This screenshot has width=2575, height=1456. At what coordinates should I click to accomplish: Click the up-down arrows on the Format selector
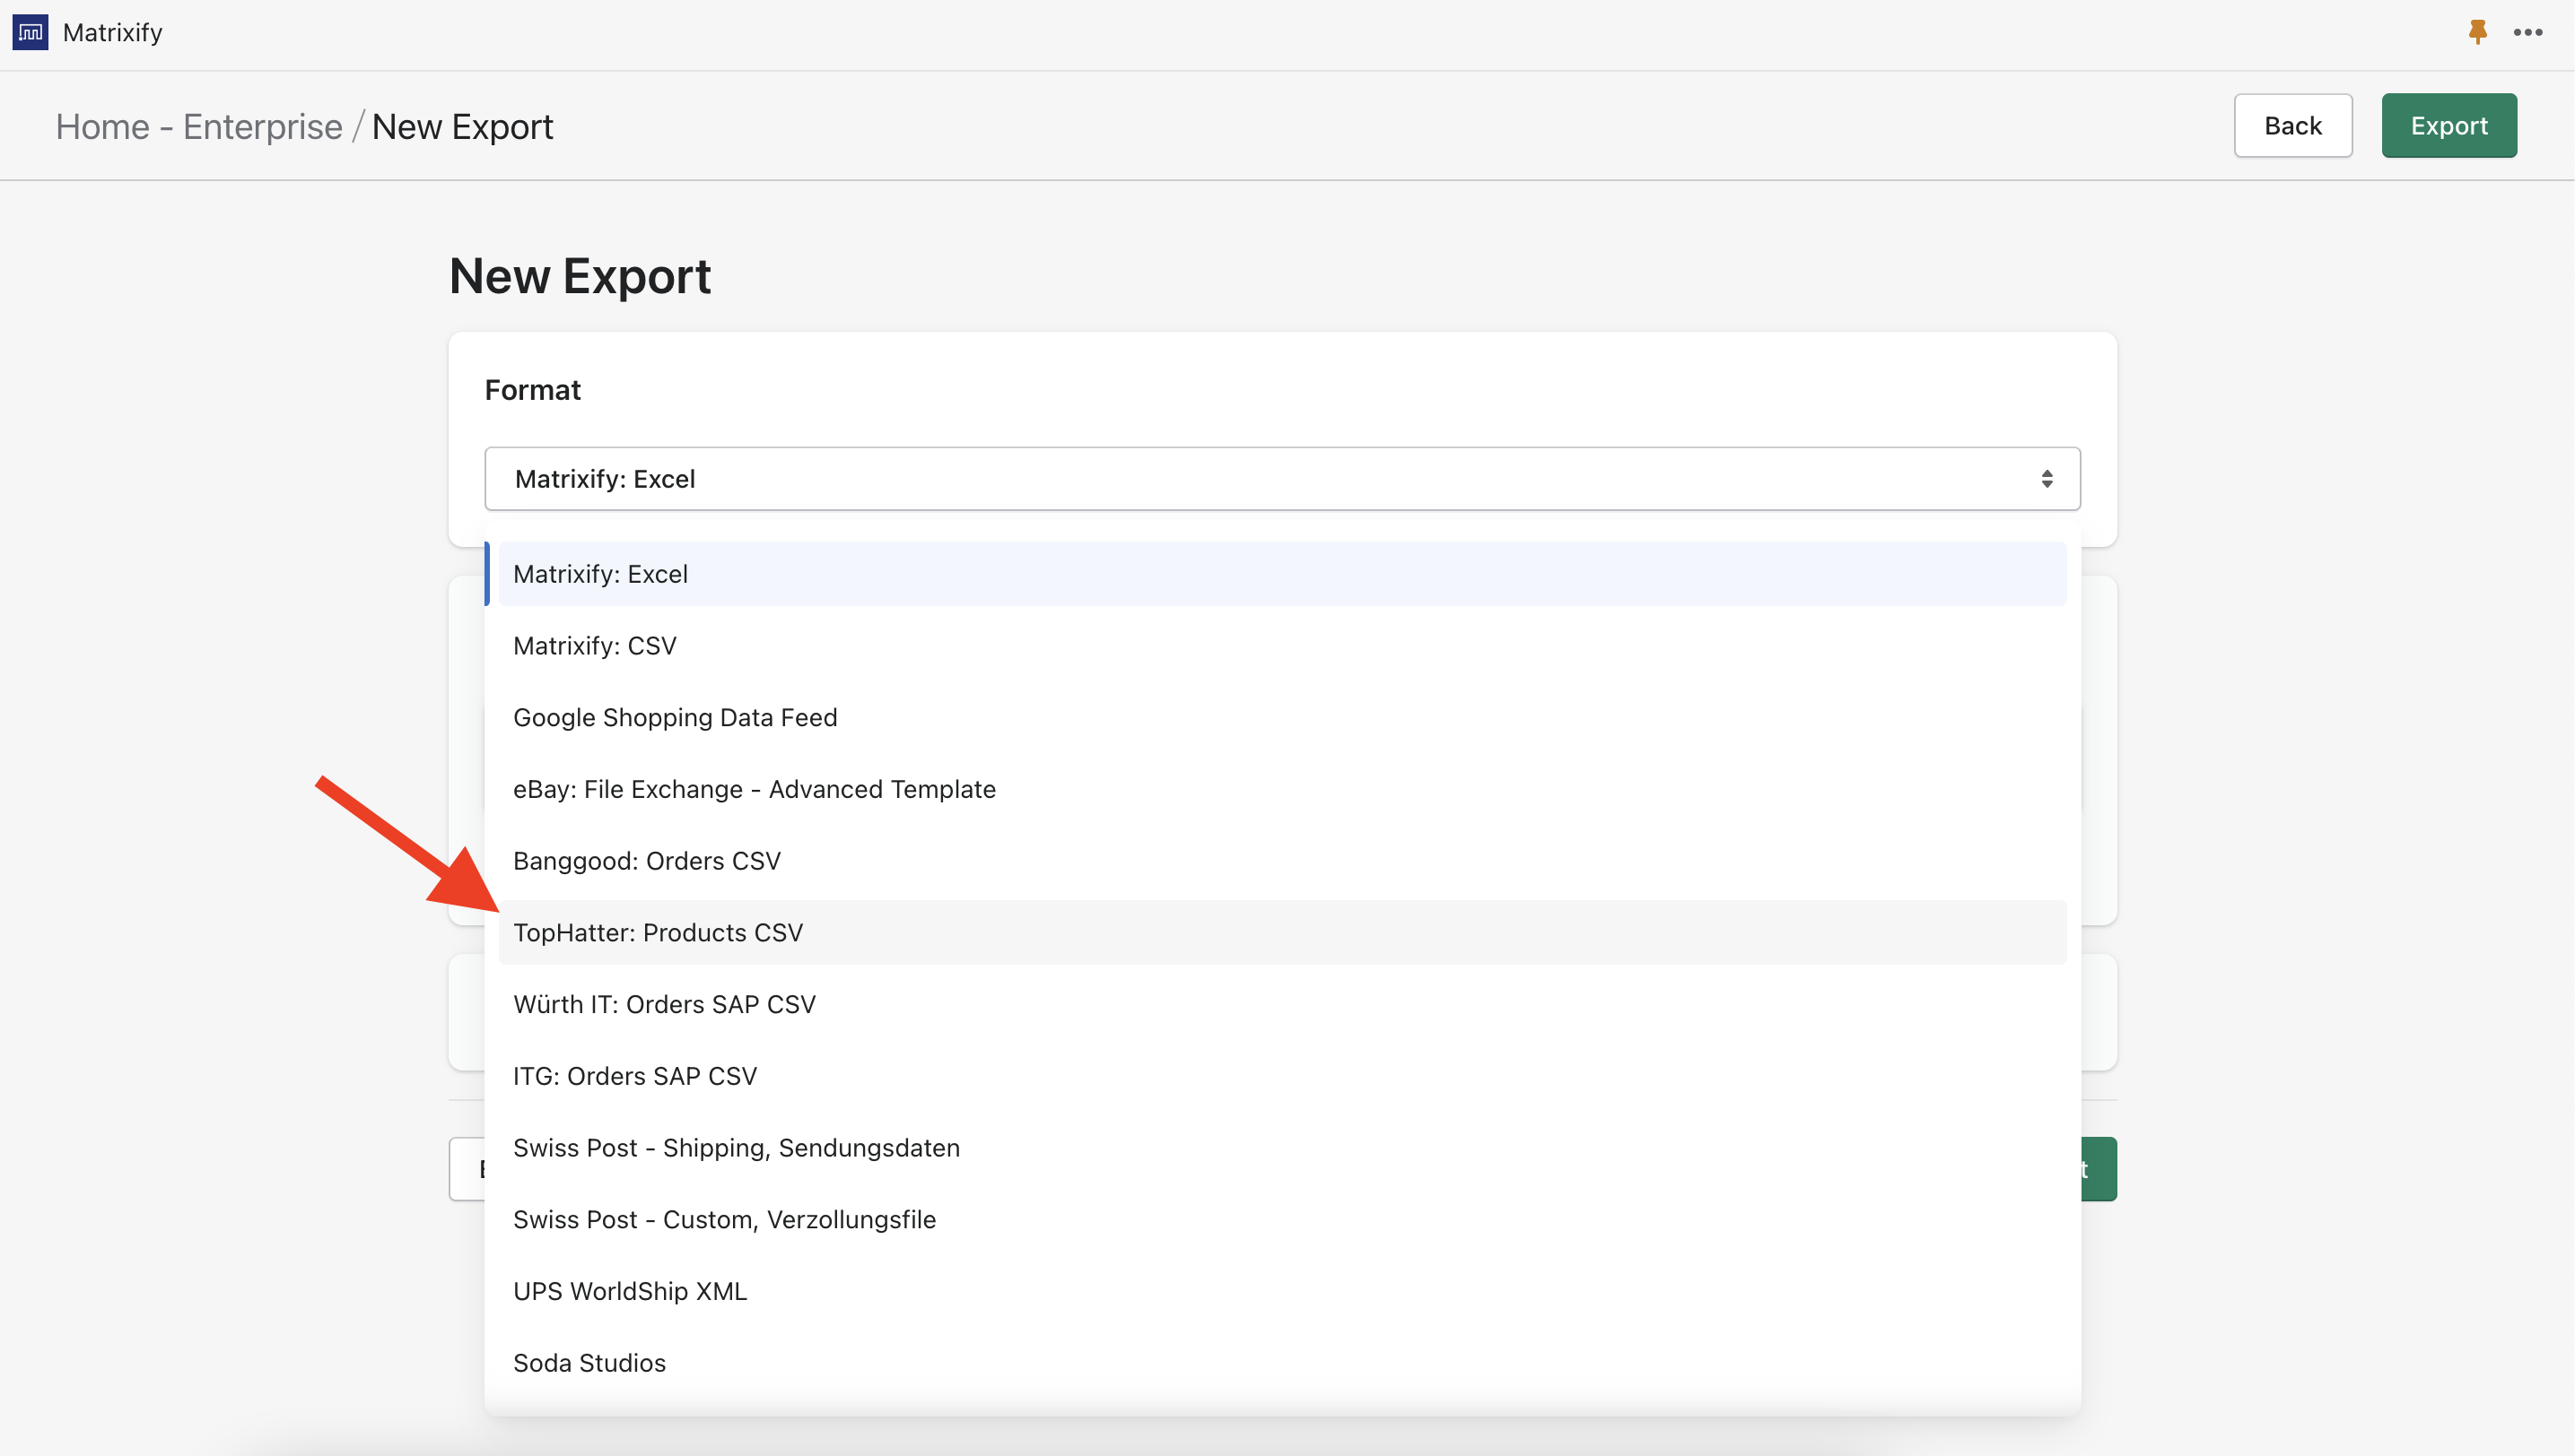[2047, 478]
